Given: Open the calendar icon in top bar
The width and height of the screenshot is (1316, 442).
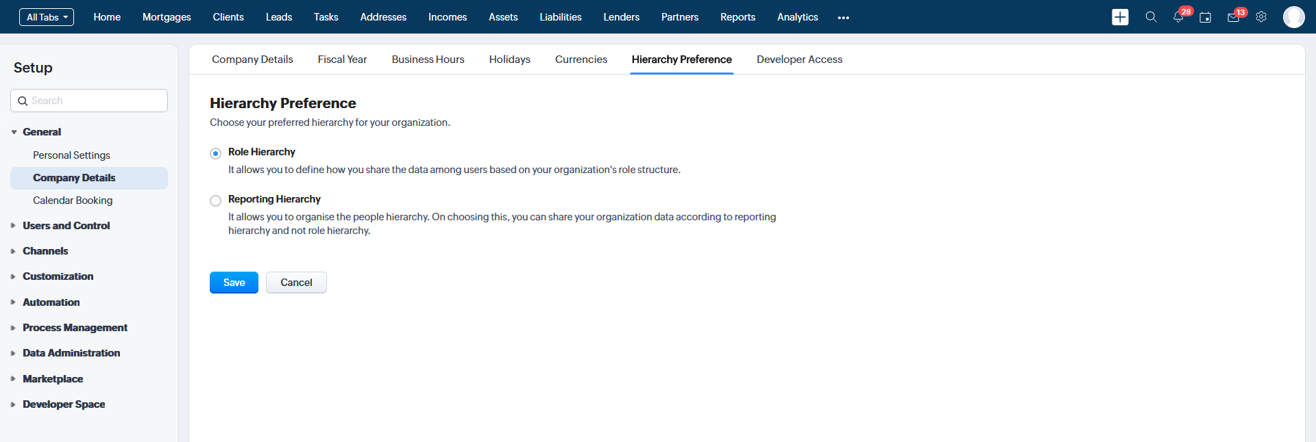Looking at the screenshot, I should coord(1205,17).
